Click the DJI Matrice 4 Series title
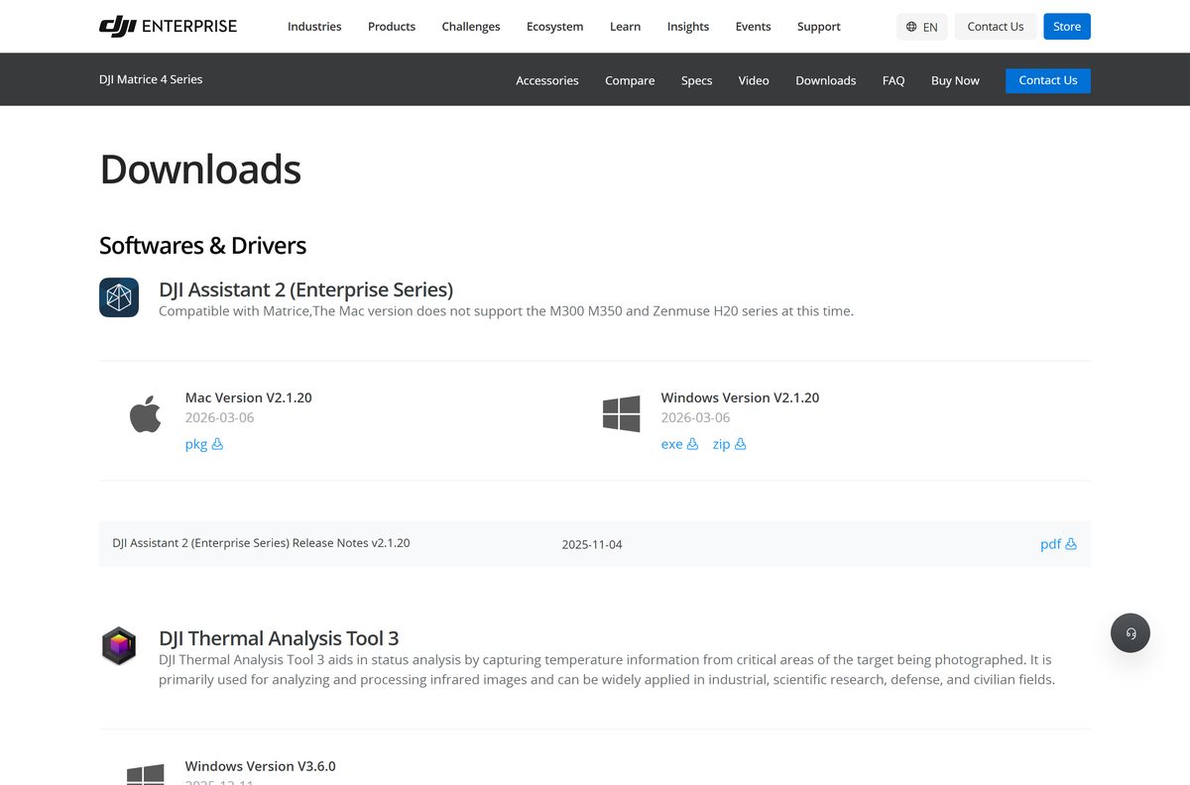 tap(151, 79)
